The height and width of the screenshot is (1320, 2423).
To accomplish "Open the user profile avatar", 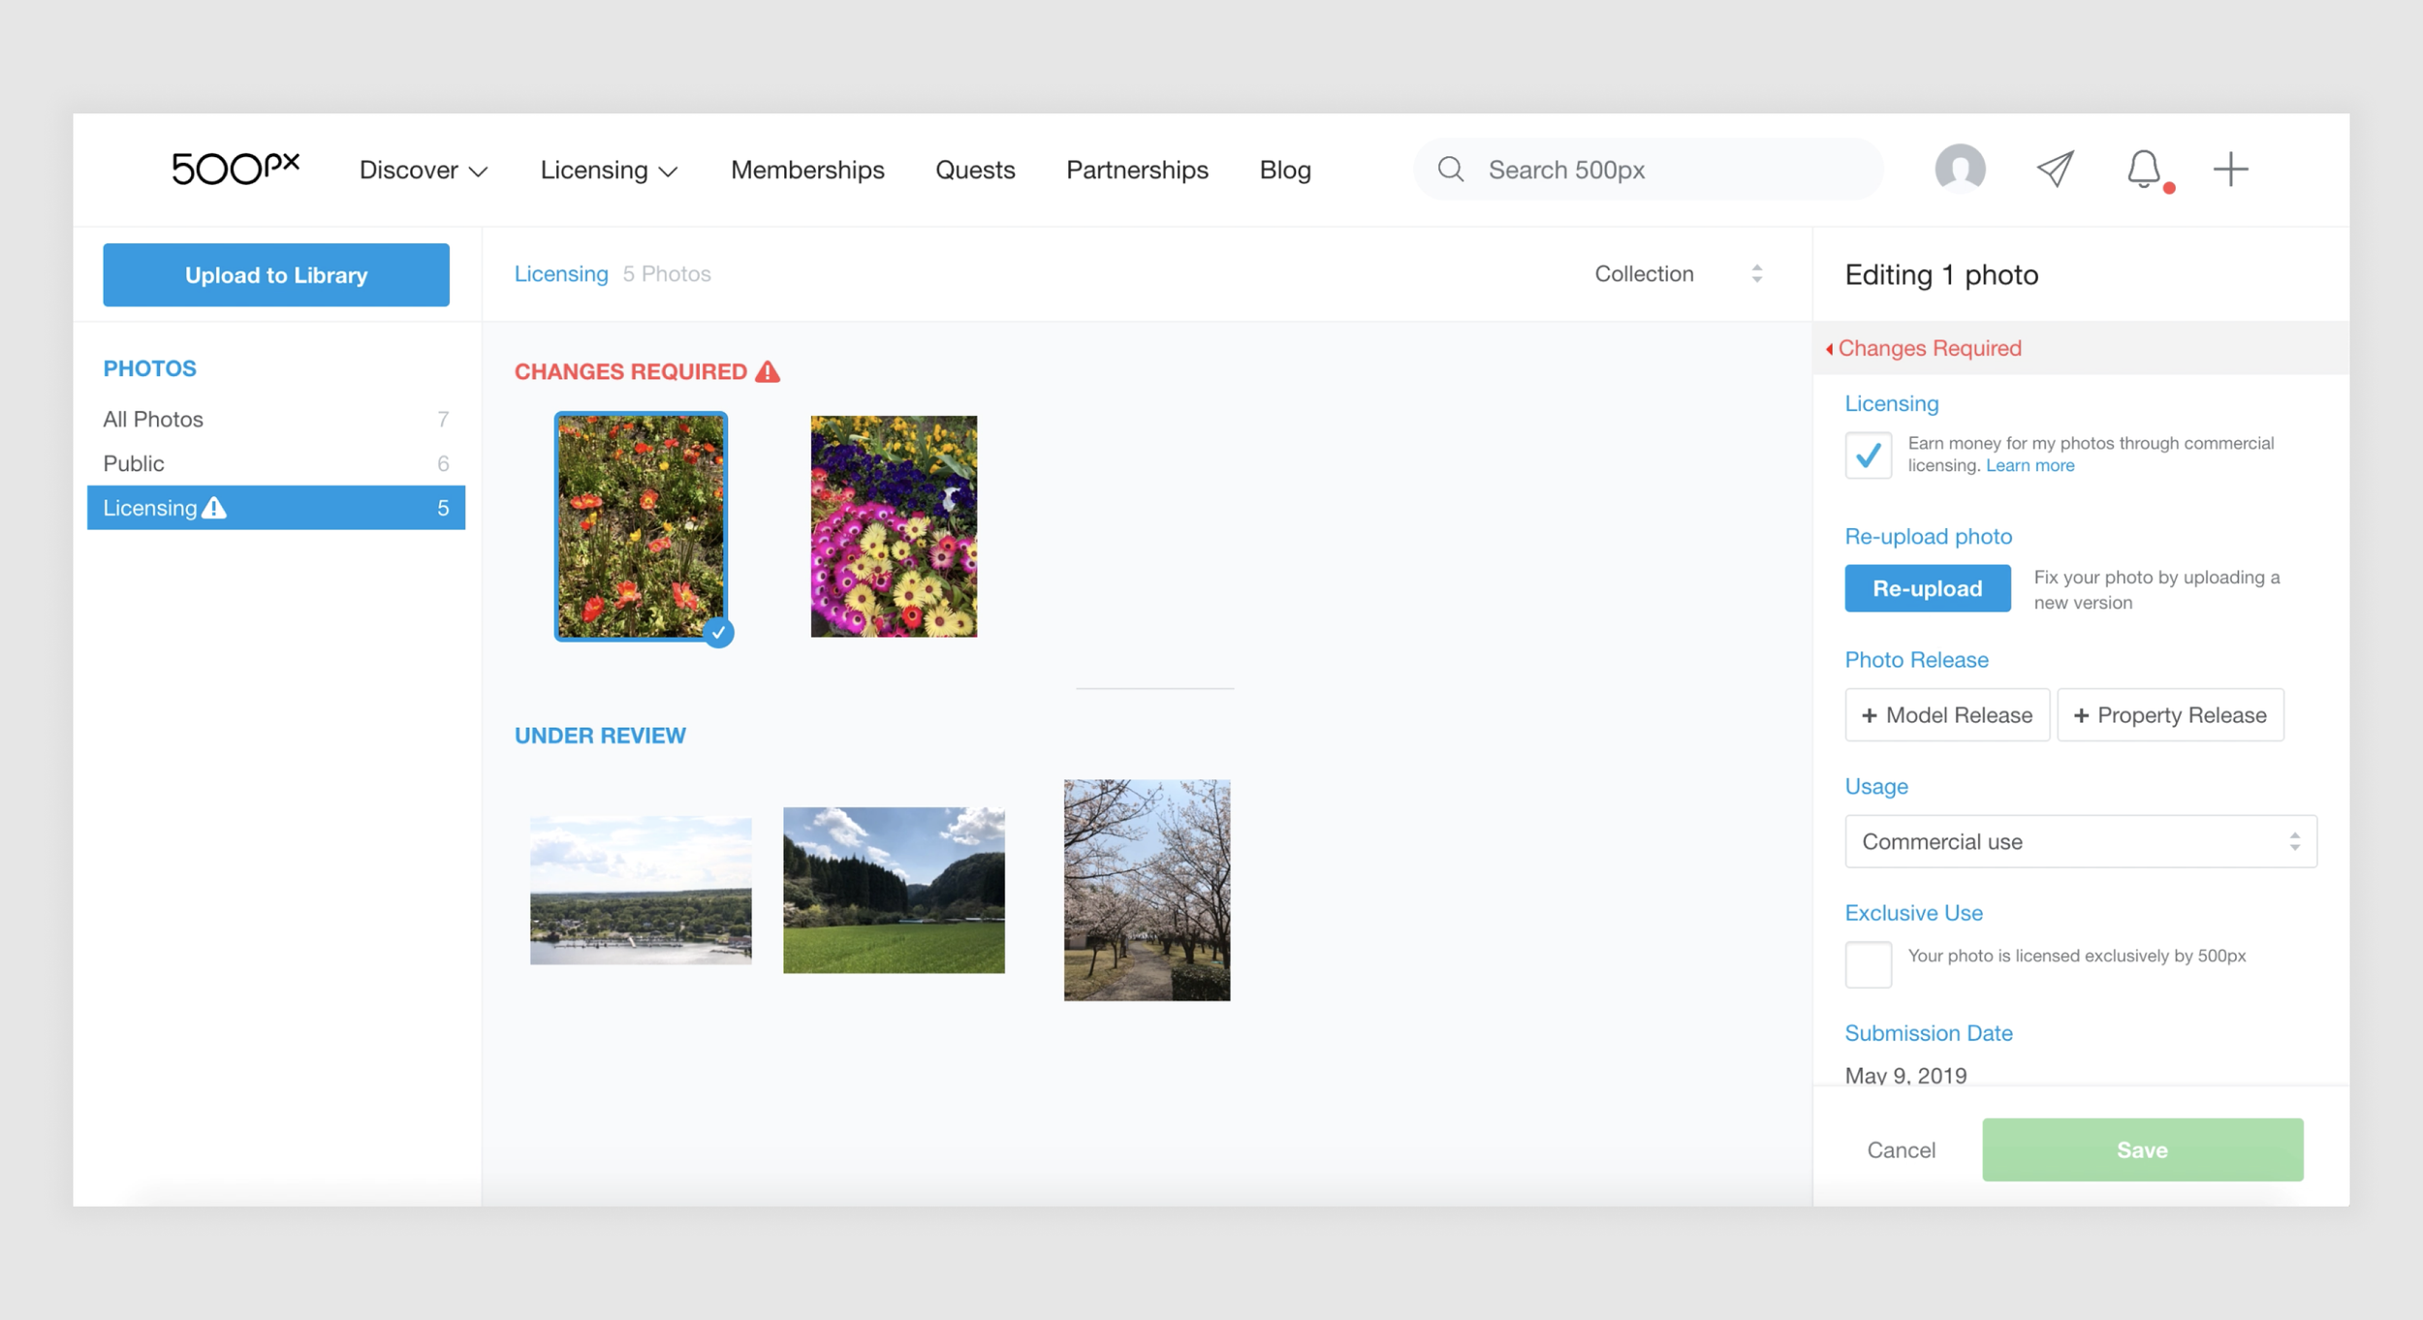I will pos(1960,169).
